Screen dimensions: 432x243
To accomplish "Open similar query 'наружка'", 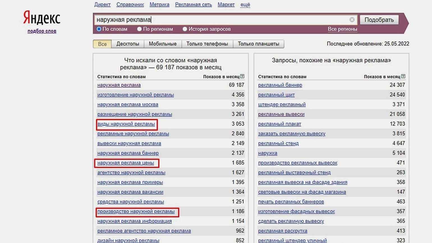I will pos(268,153).
